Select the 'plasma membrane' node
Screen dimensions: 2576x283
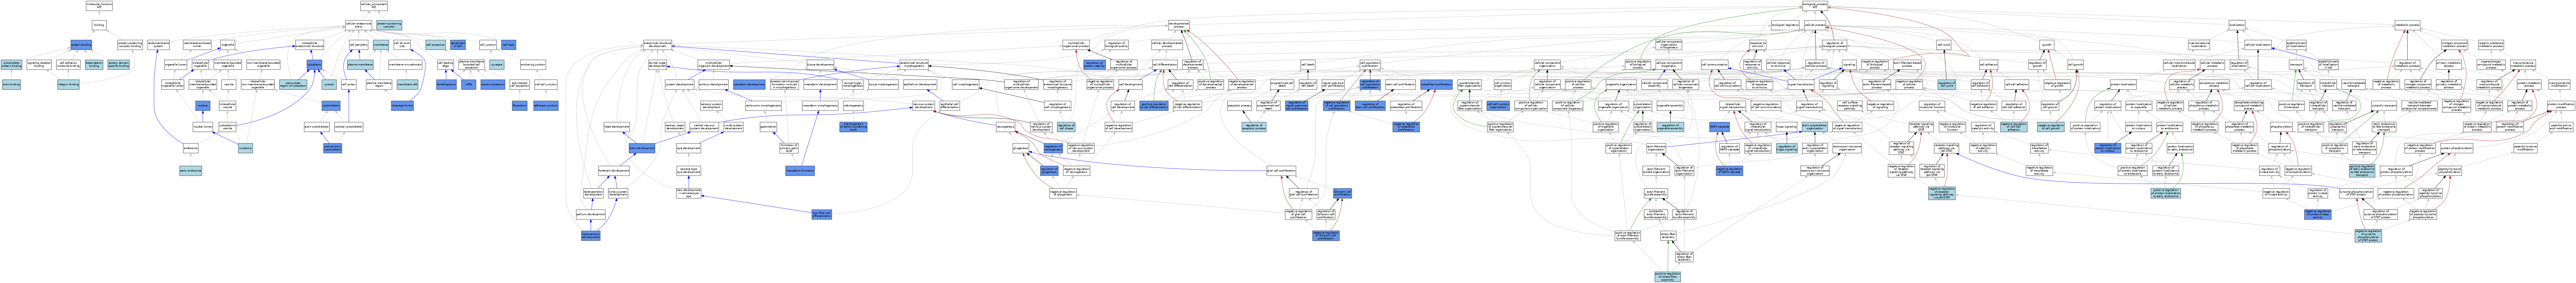[x=360, y=65]
